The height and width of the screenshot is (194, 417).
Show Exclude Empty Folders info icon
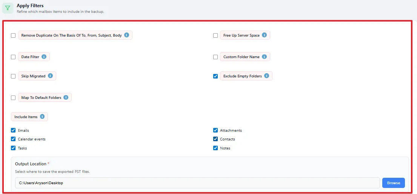tap(266, 76)
